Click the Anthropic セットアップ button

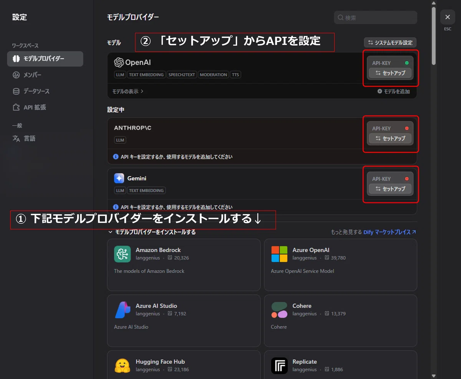(x=390, y=138)
